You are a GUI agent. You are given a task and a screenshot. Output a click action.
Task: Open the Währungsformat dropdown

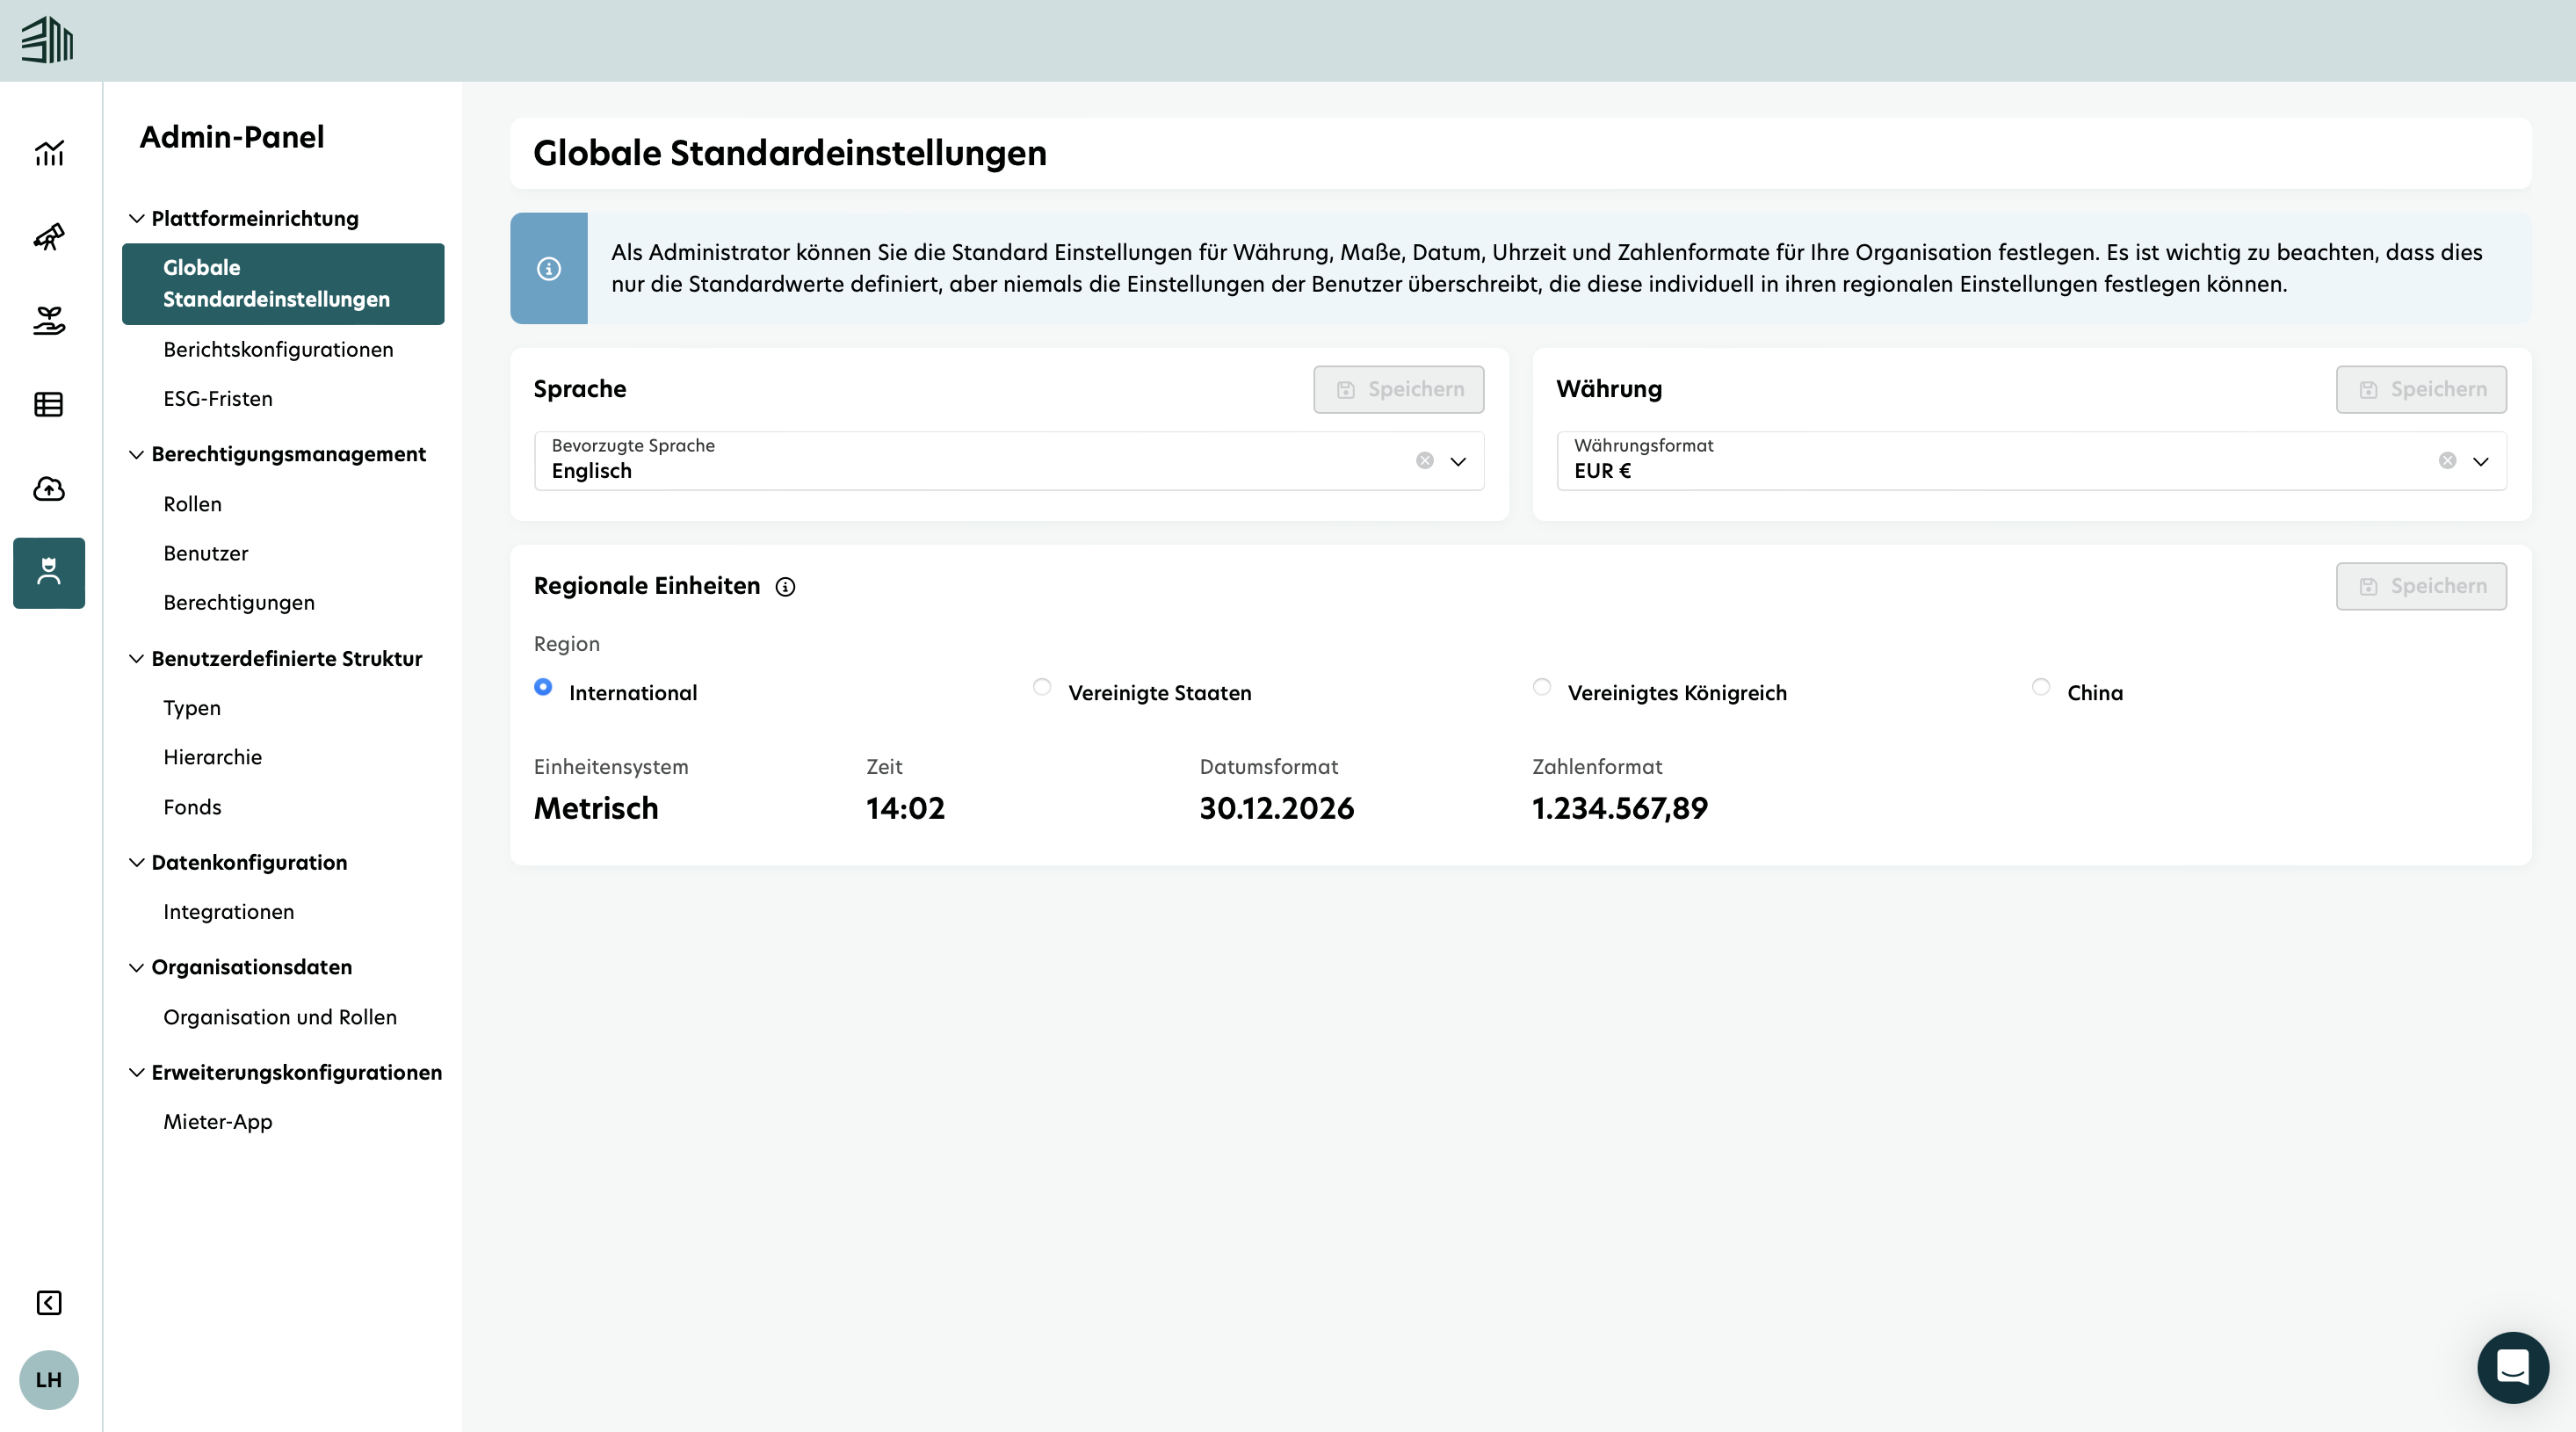pyautogui.click(x=2481, y=461)
